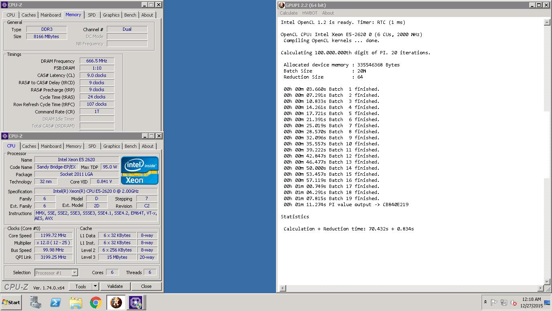Click GPUPI horizontal scrollbar right arrow
This screenshot has height=311, width=552.
pos(541,288)
